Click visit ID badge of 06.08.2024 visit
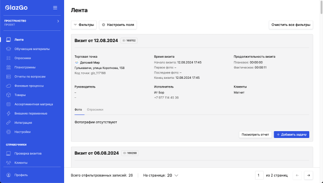The height and width of the screenshot is (183, 323). click(x=130, y=153)
